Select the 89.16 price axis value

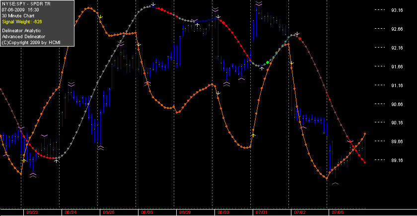(397, 161)
